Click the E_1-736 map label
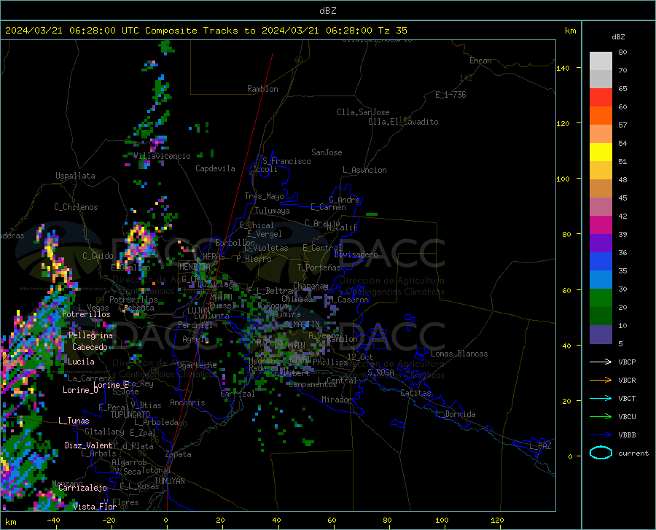 pyautogui.click(x=450, y=95)
